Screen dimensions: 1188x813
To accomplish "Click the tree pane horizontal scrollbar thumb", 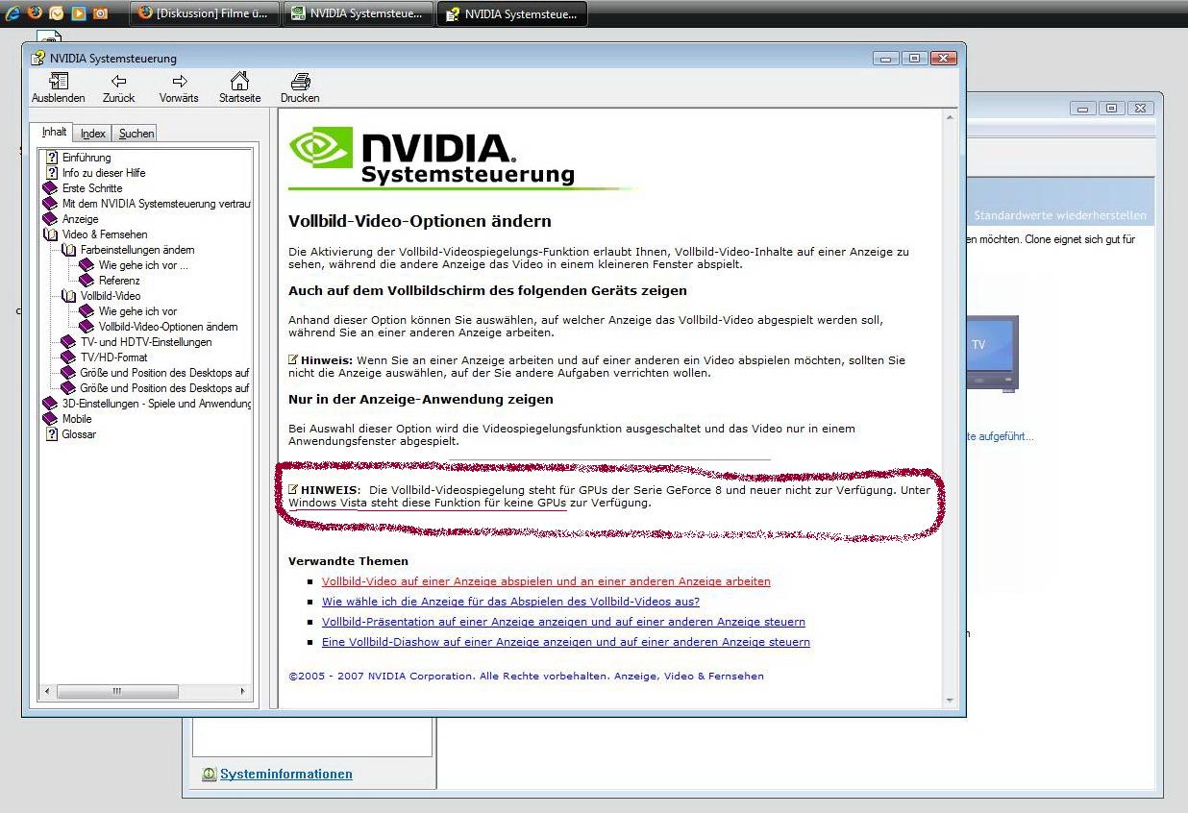I will point(115,691).
